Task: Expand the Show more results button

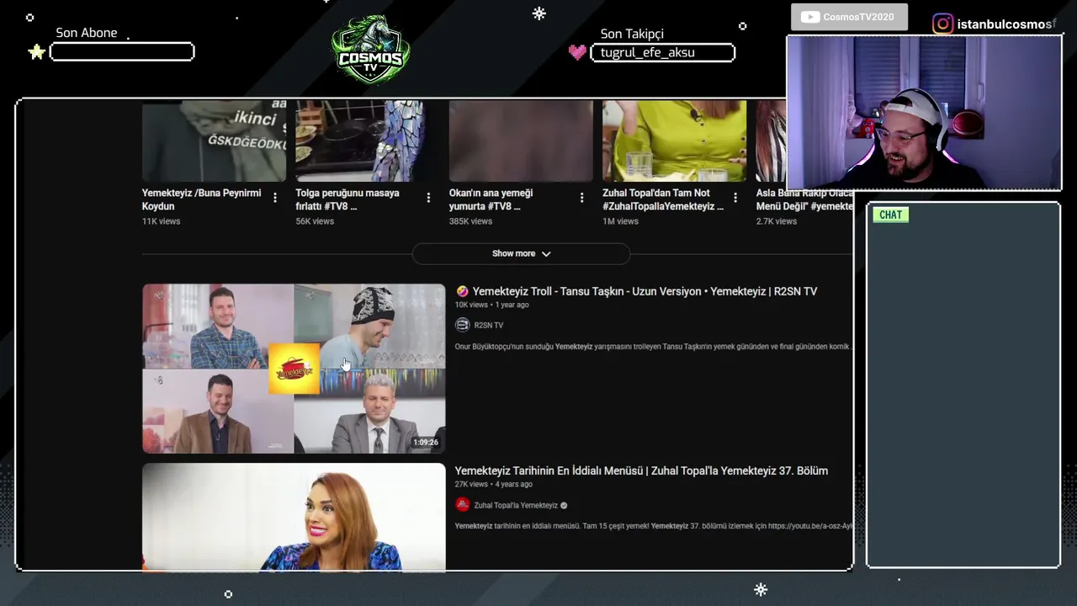Action: click(521, 253)
